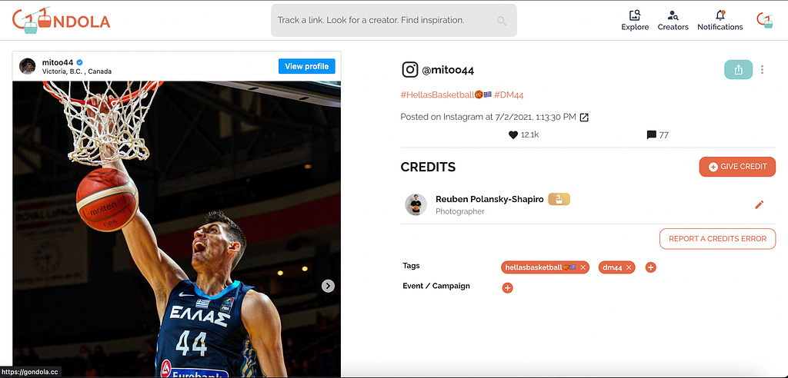
Task: Remove the dm44 tag
Action: (x=629, y=267)
